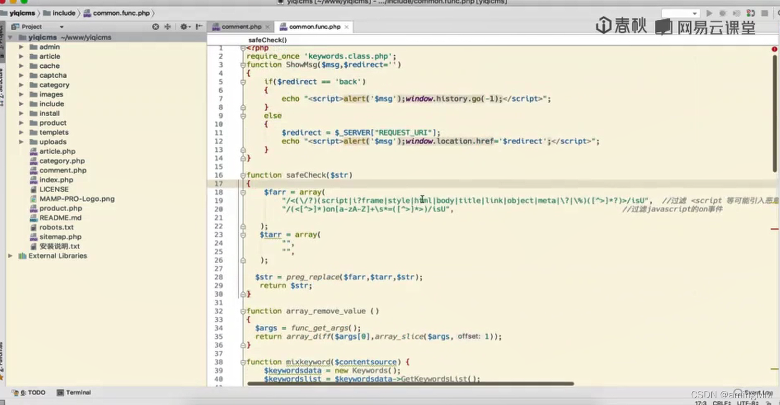780x405 pixels.
Task: Select comment.php in project tree
Action: tap(63, 170)
